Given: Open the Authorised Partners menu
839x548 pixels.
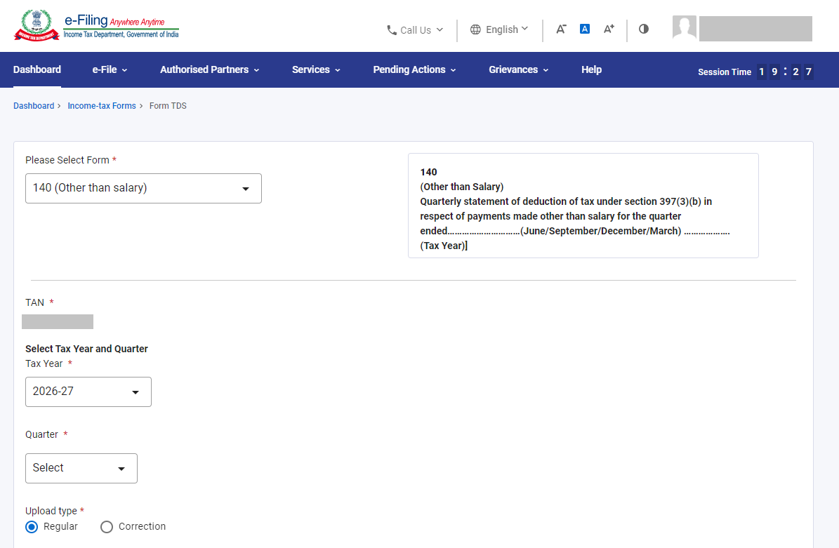Looking at the screenshot, I should point(210,69).
